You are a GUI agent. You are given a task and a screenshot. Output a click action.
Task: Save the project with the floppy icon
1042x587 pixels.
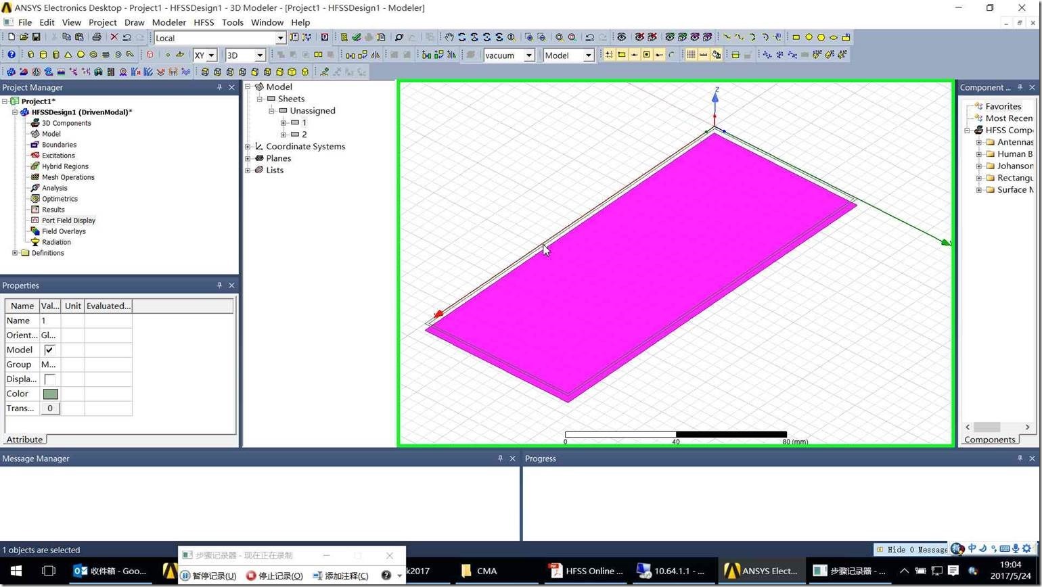[x=36, y=37]
